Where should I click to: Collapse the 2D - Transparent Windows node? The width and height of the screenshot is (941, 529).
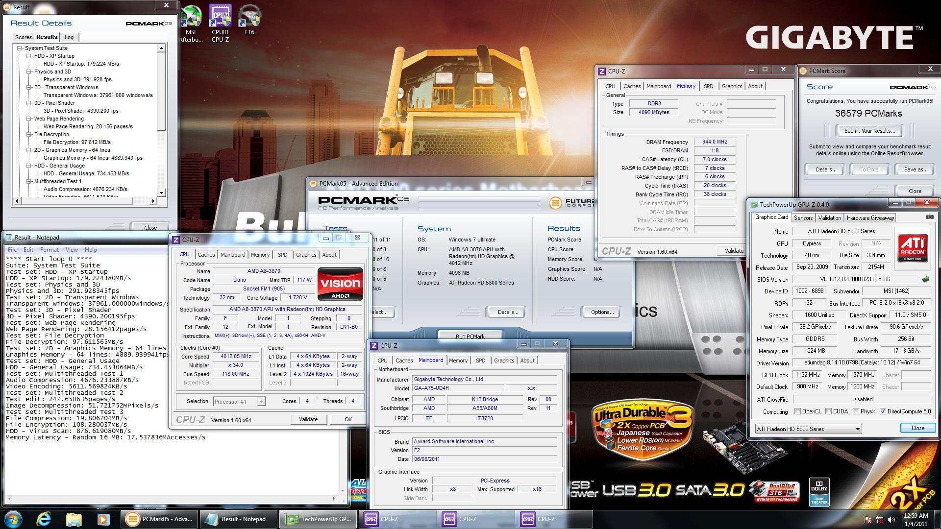coord(29,87)
